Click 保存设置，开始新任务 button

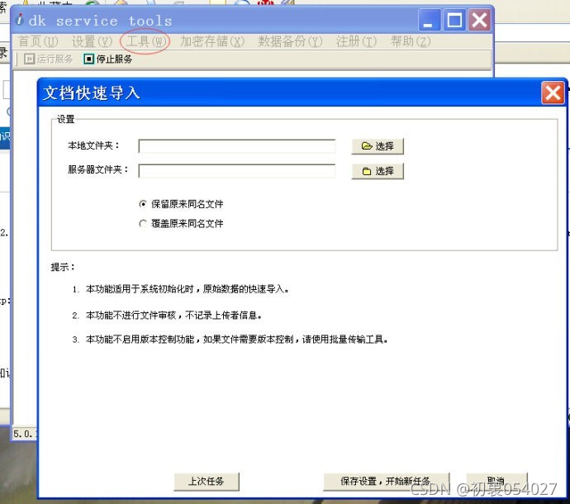(x=386, y=482)
